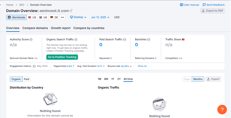Open the Compare by countries tab
Viewport: 231px width, 118px height.
[89, 28]
